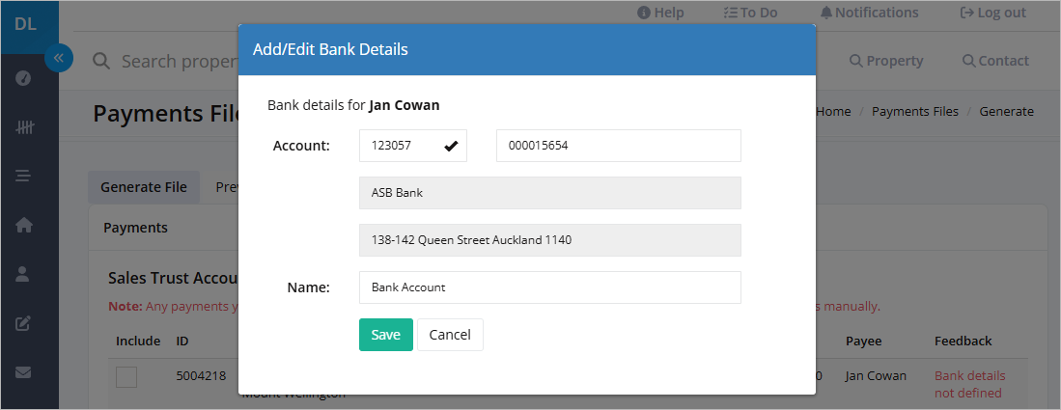Click the ID column header
The height and width of the screenshot is (410, 1061).
tap(182, 341)
